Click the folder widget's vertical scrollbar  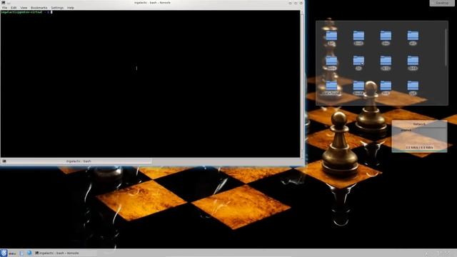(446, 47)
